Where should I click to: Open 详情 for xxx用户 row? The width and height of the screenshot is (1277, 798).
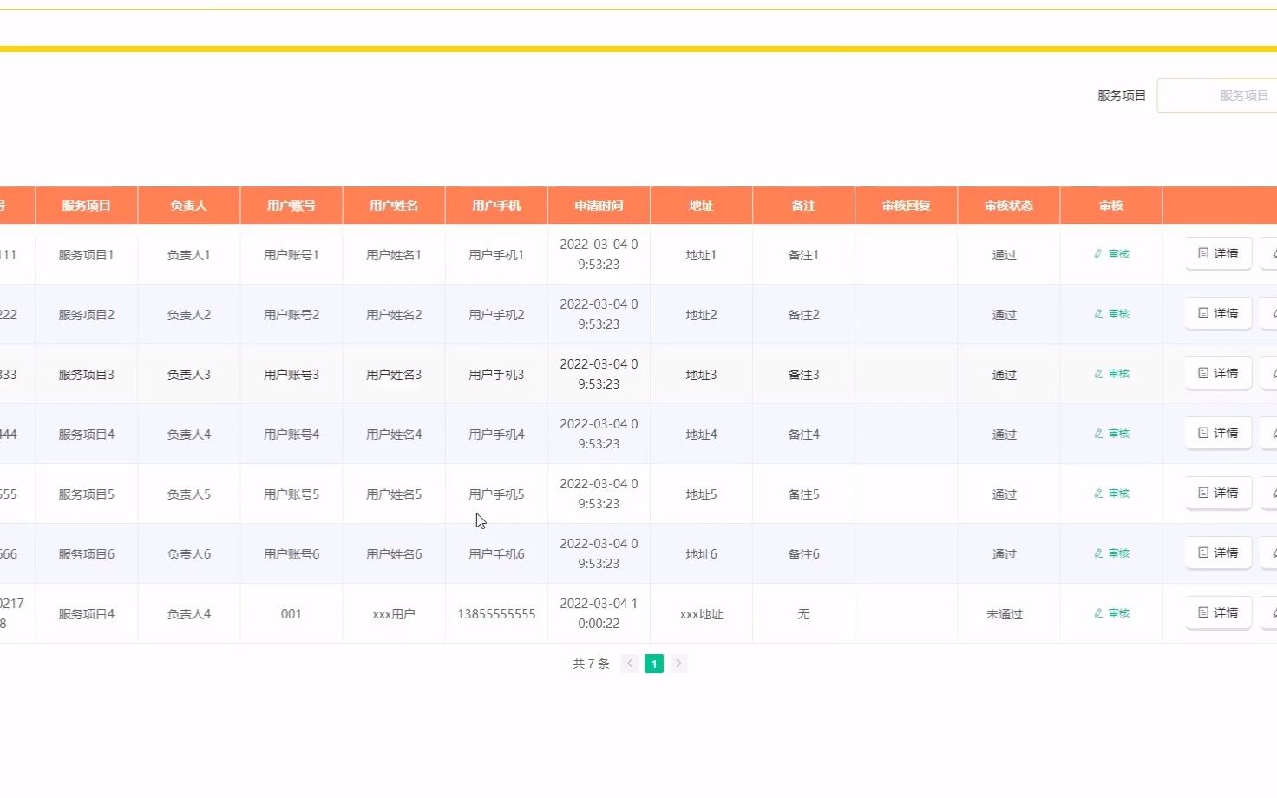pos(1218,612)
